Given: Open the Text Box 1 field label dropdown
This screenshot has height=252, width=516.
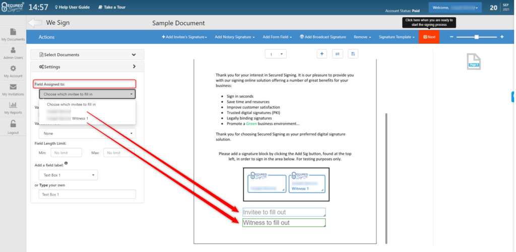Looking at the screenshot, I should tap(68, 175).
